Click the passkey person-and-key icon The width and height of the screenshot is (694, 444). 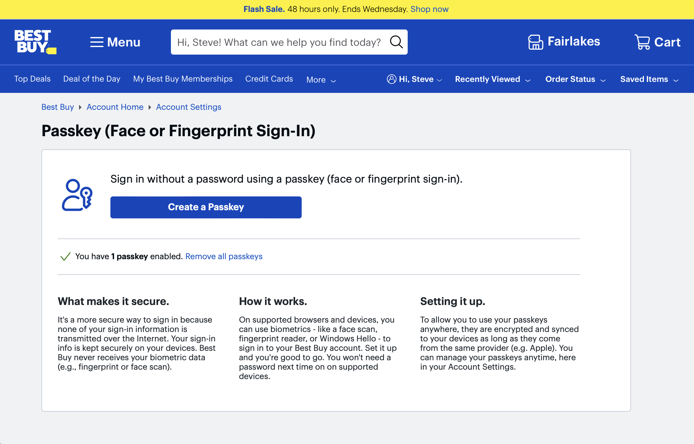tap(77, 195)
